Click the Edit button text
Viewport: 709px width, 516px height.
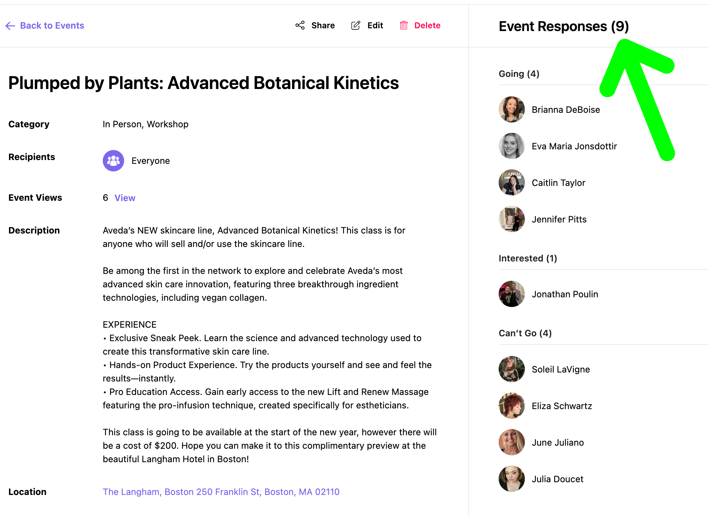(375, 26)
